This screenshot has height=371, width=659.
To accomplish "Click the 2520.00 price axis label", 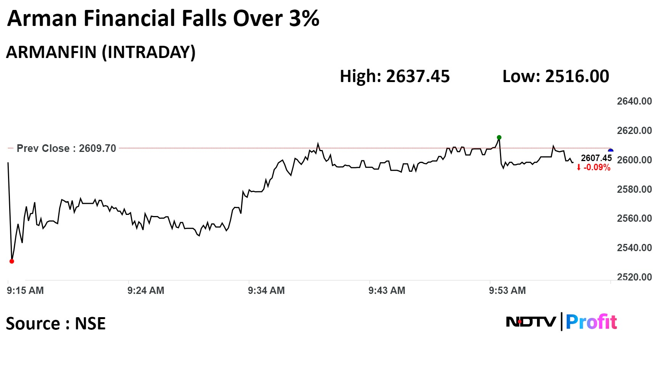I will (634, 277).
